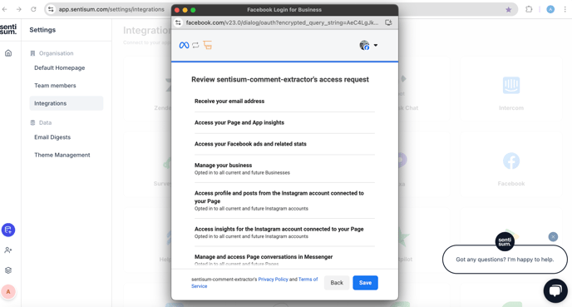Click the Meta logo icon in dialog
The image size is (572, 307).
coord(184,45)
